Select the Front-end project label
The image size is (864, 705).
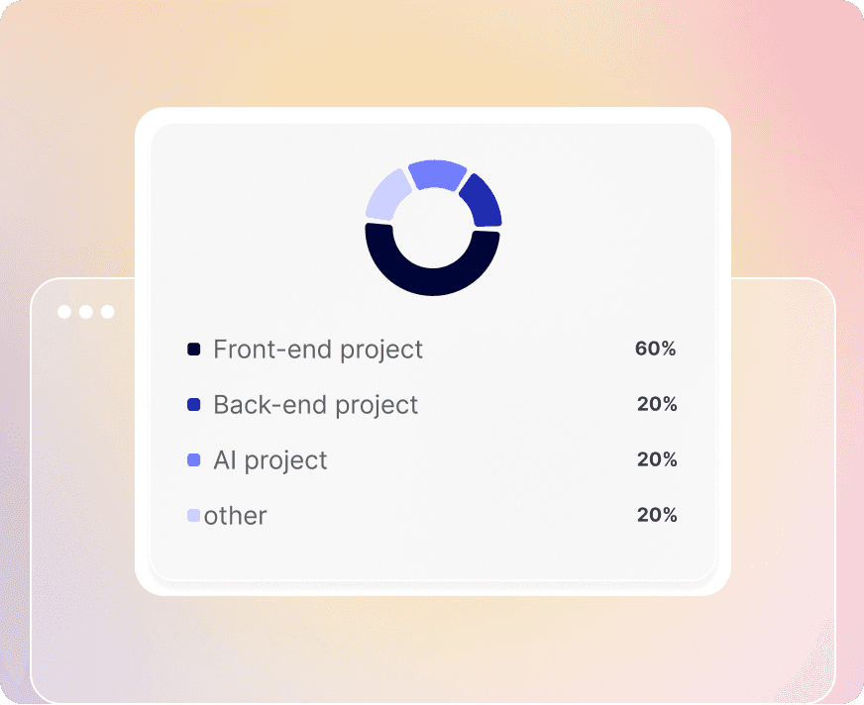pos(318,350)
